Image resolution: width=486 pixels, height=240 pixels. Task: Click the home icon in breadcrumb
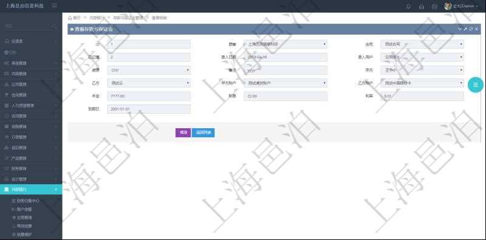(70, 18)
